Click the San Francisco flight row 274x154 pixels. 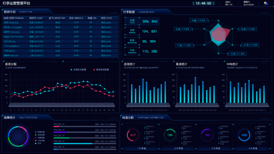click(x=60, y=37)
